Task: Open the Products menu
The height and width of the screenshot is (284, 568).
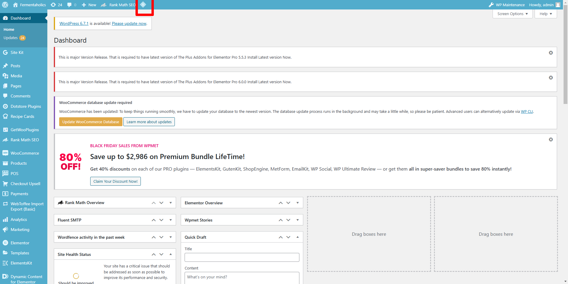Action: coord(24,163)
